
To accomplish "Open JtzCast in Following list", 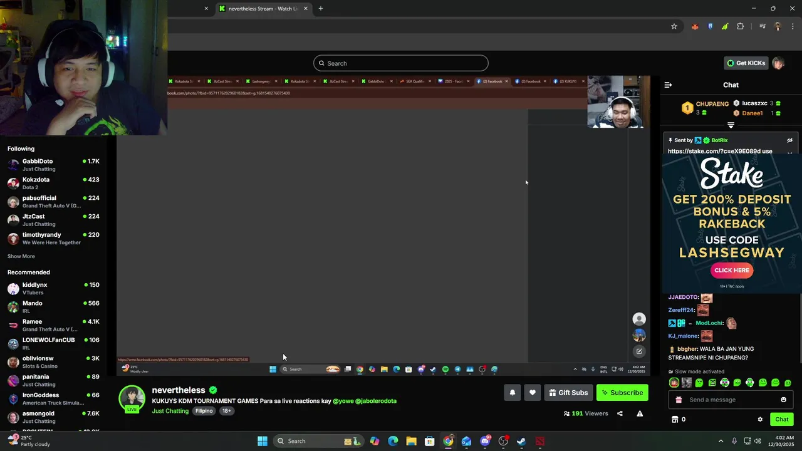I will pyautogui.click(x=53, y=220).
